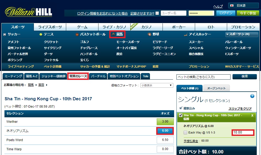
Task: Select the ロト tab
Action: (x=211, y=27)
